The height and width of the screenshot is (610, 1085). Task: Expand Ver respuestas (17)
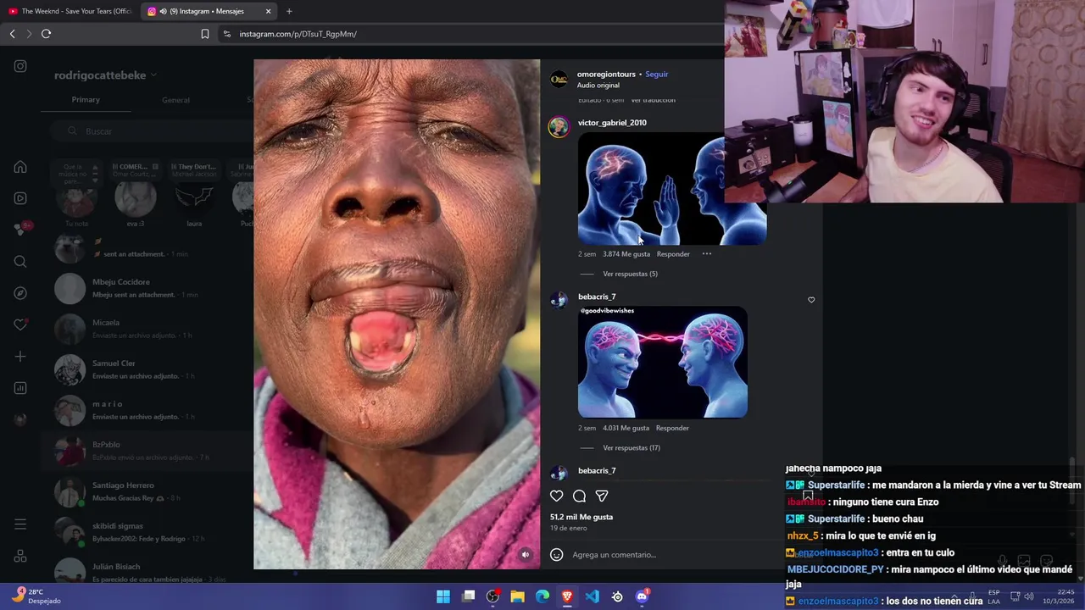632,447
